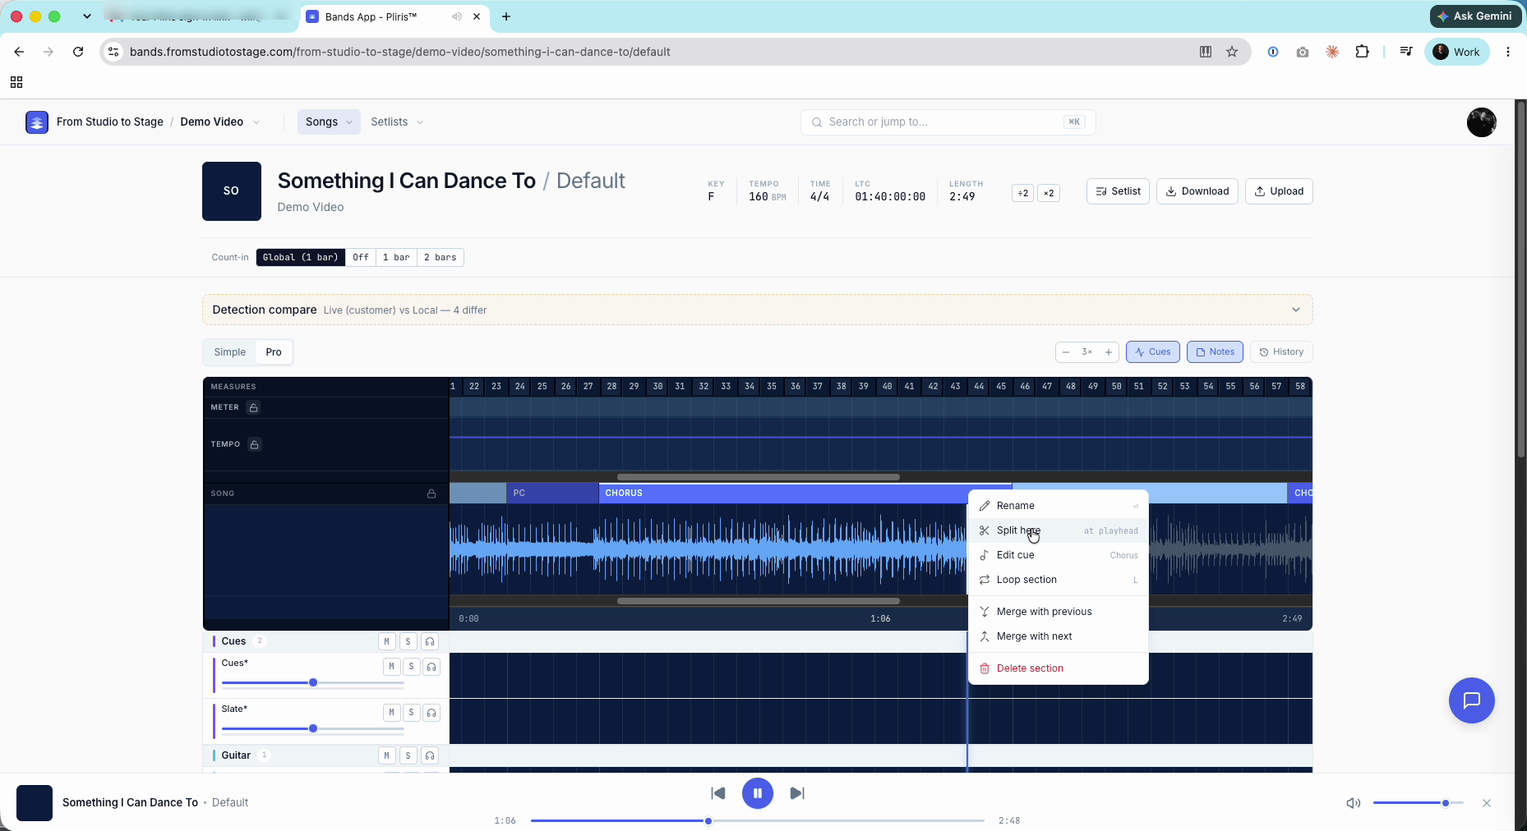This screenshot has width=1527, height=831.
Task: Set count-in to 2 bars
Action: point(441,258)
